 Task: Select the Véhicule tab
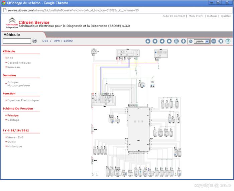point(12,35)
